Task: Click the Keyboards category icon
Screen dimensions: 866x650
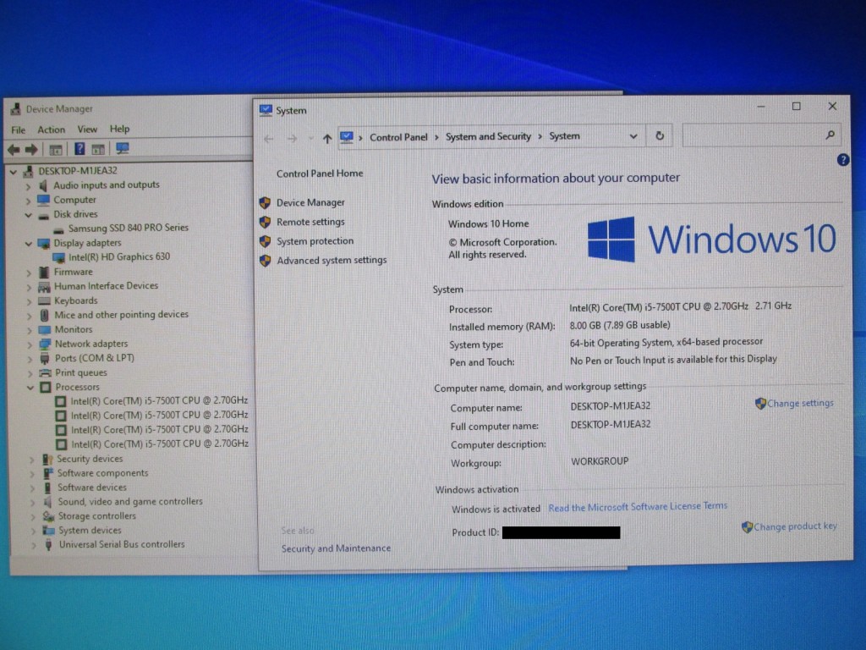Action: point(44,301)
